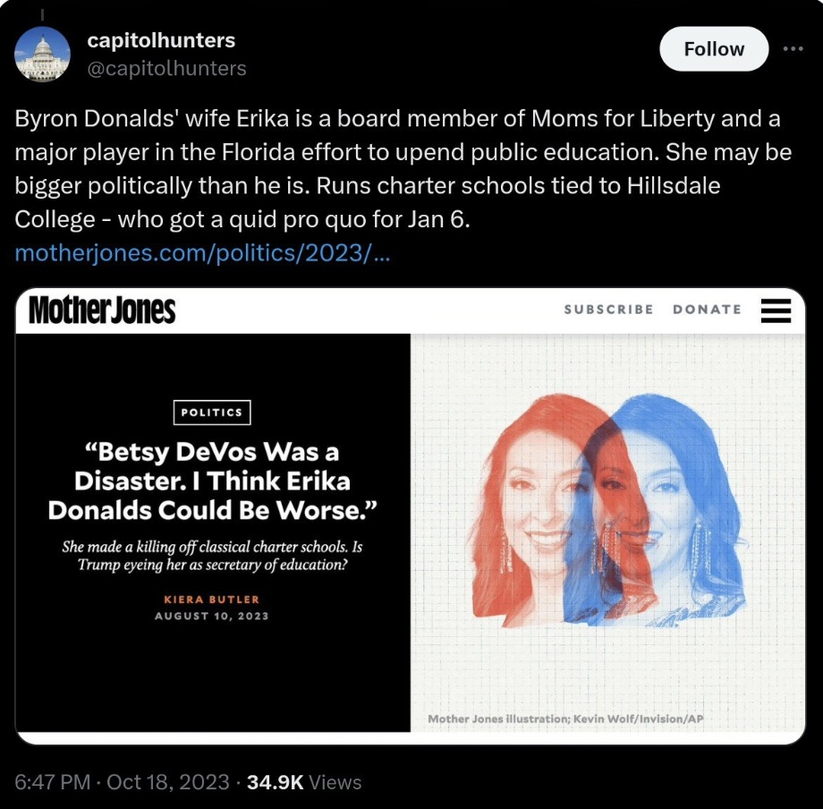
Task: Click the August 10, 2023 article date
Action: 211,616
